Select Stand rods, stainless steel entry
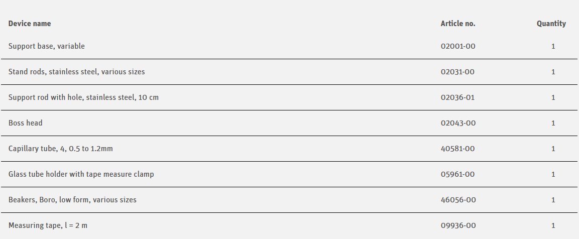 [x=76, y=72]
